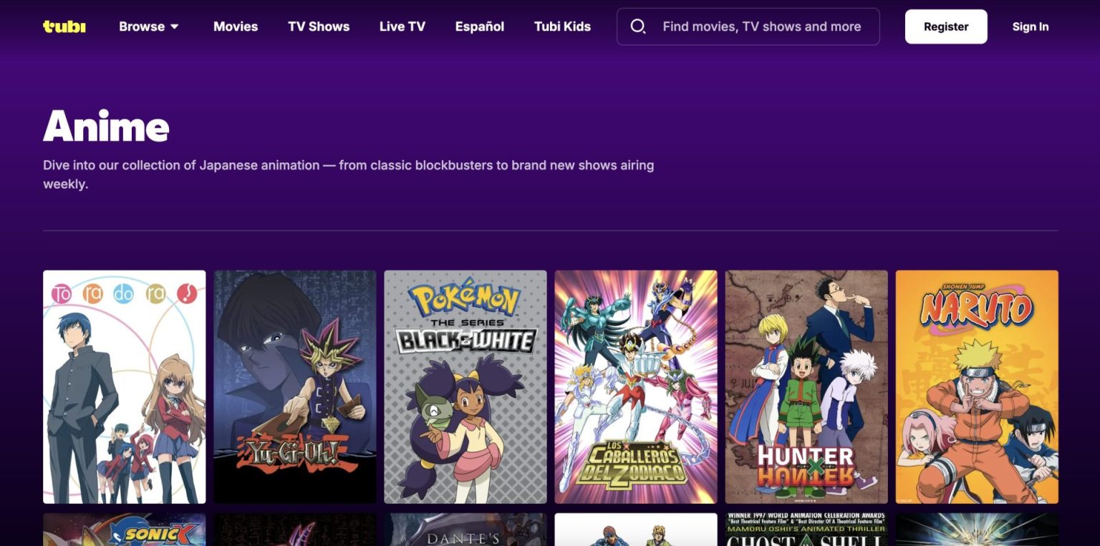Click the Tubi logo

click(x=64, y=26)
